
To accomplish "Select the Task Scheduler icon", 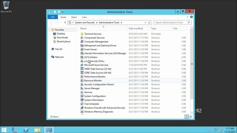I will point(82,104).
